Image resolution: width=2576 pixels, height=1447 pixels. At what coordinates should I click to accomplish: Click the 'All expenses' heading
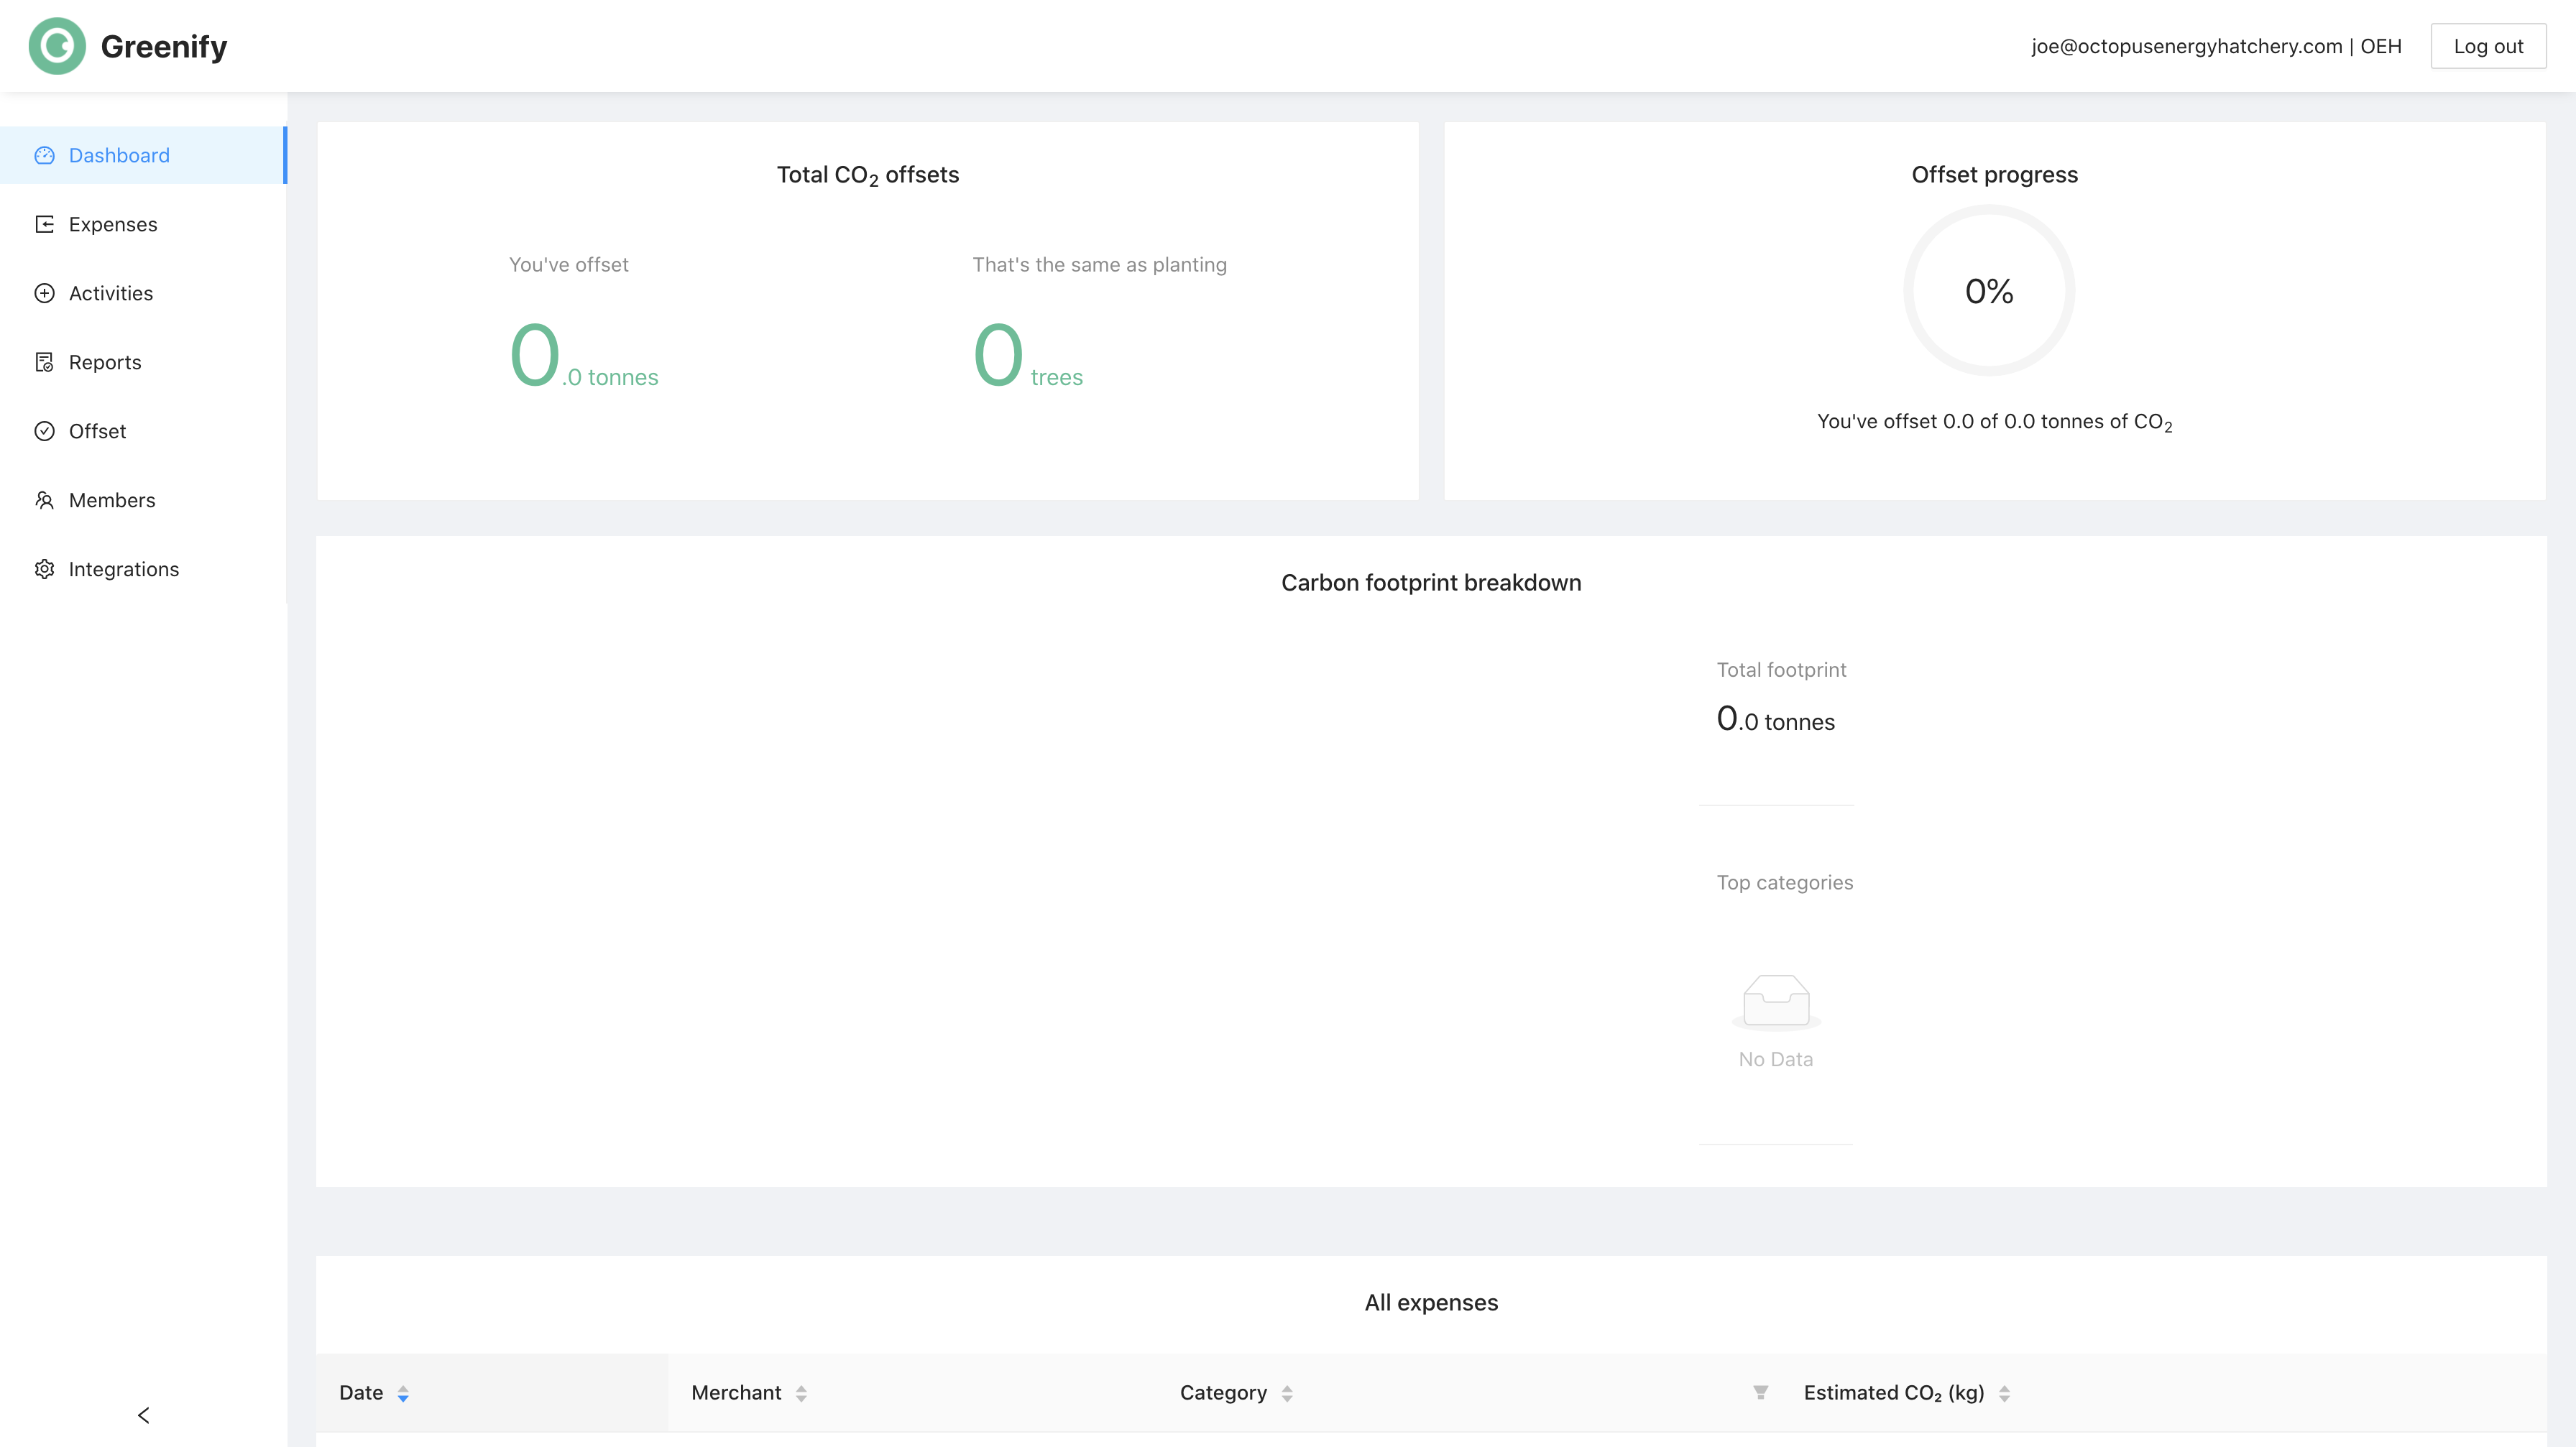coord(1431,1302)
